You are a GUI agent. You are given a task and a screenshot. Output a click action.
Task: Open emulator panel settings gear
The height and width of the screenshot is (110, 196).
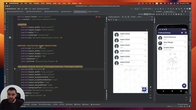pyautogui.click(x=185, y=12)
